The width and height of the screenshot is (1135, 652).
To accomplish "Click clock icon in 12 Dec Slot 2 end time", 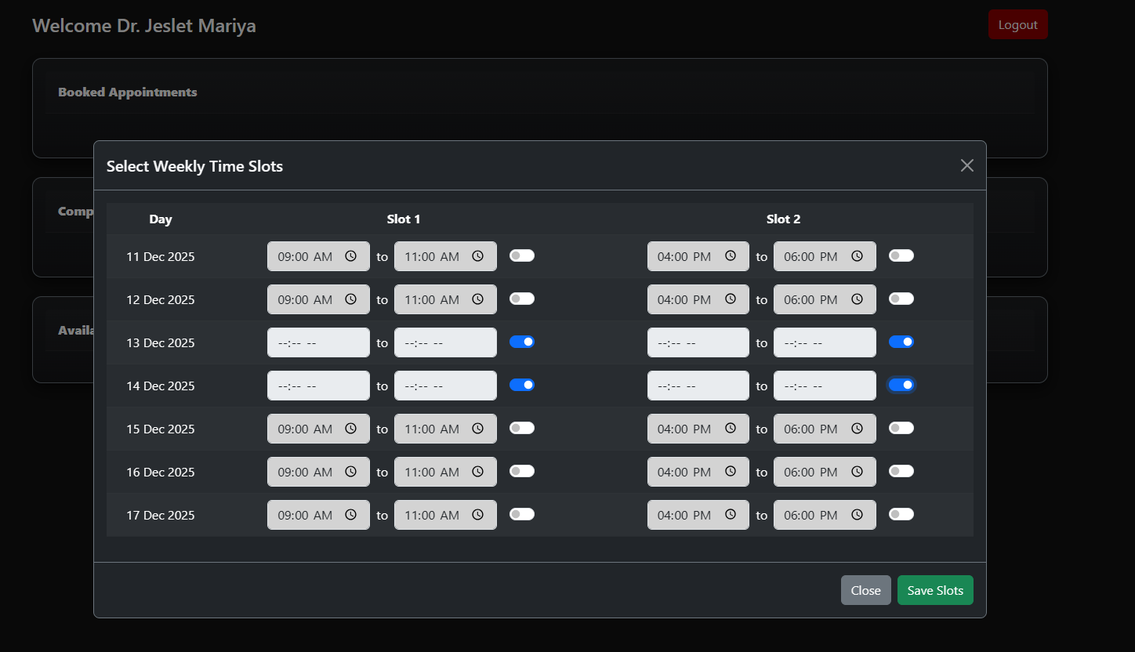I will (858, 299).
